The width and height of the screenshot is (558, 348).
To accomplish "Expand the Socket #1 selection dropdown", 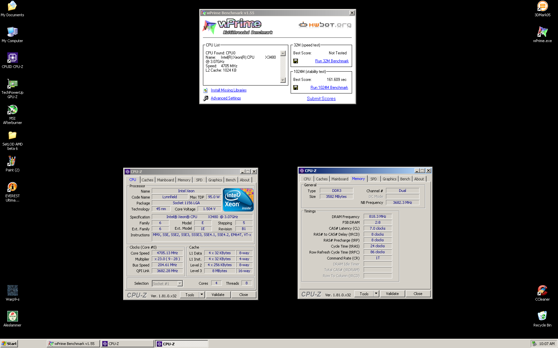I will tap(180, 283).
